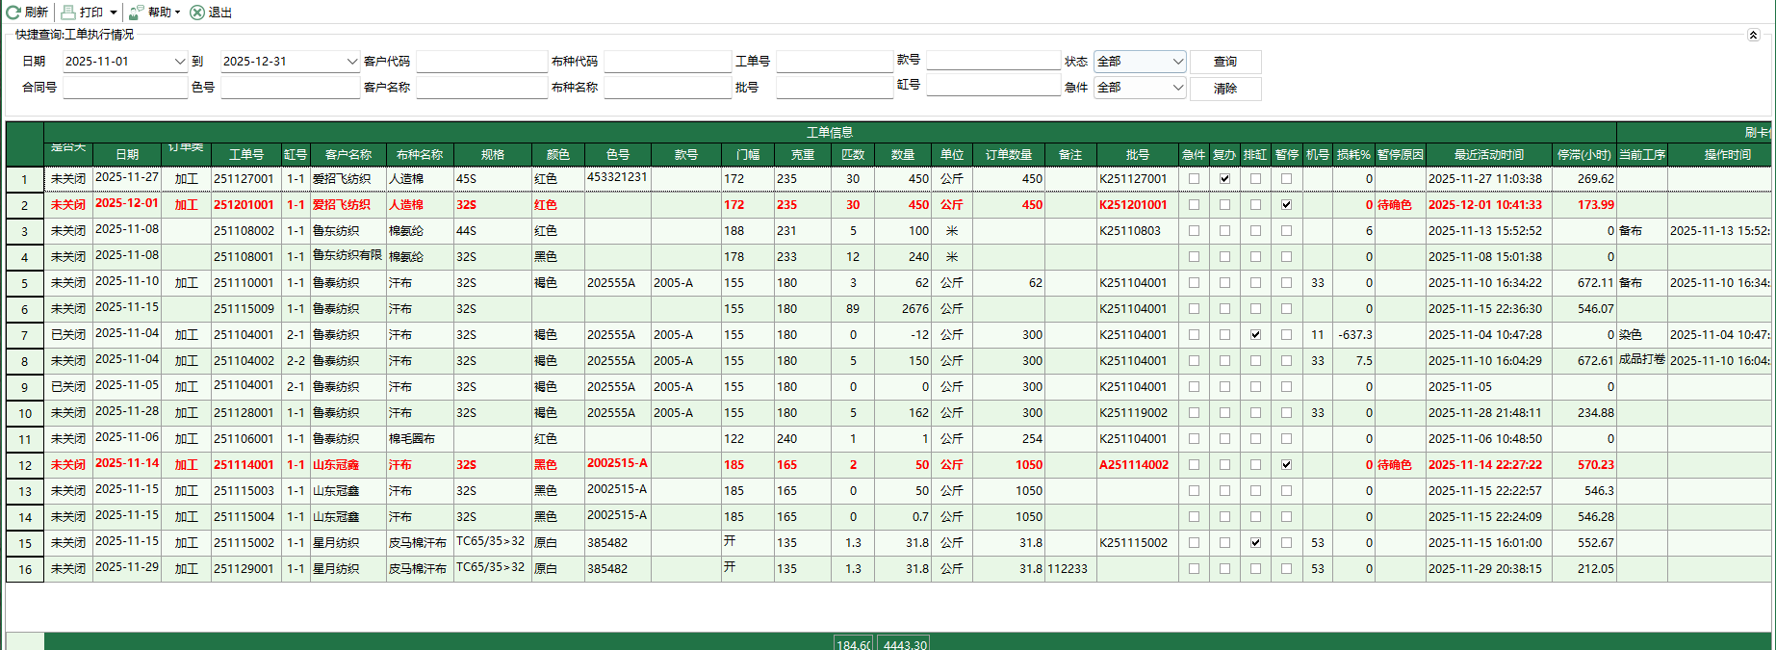Viewport: 1776px width, 650px height.
Task: Sort by the 工单号 column header
Action: point(245,154)
